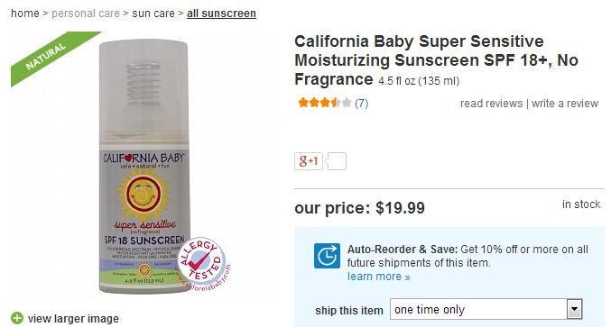Click the Auto-Reorder clock icon
The height and width of the screenshot is (327, 611).
pyautogui.click(x=327, y=256)
